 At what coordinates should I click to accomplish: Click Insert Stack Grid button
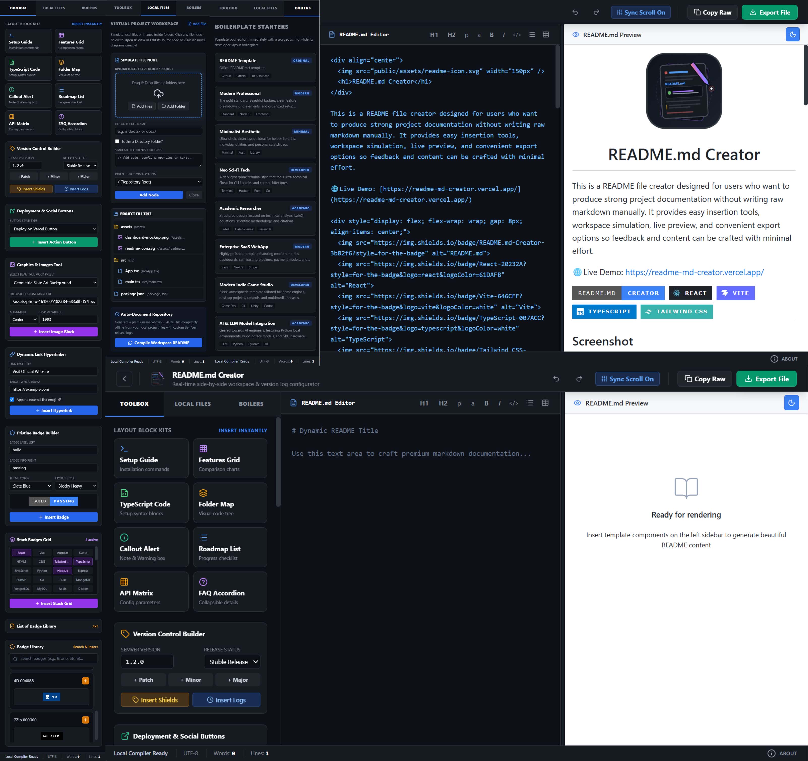click(54, 603)
